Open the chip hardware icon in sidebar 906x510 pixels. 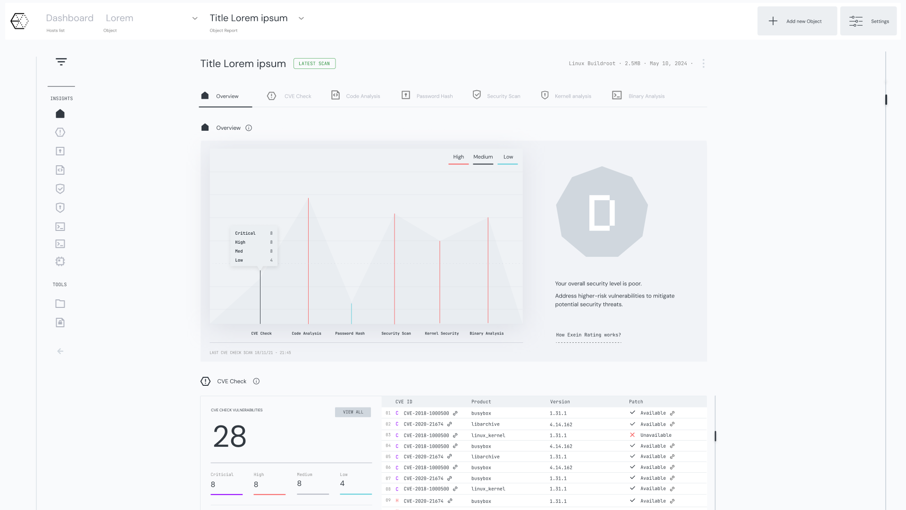click(60, 261)
